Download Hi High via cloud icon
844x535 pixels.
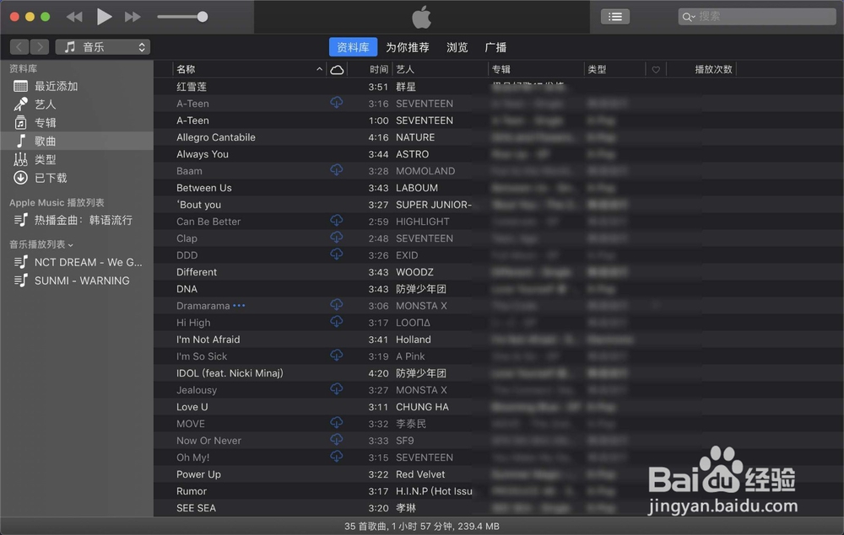(337, 321)
